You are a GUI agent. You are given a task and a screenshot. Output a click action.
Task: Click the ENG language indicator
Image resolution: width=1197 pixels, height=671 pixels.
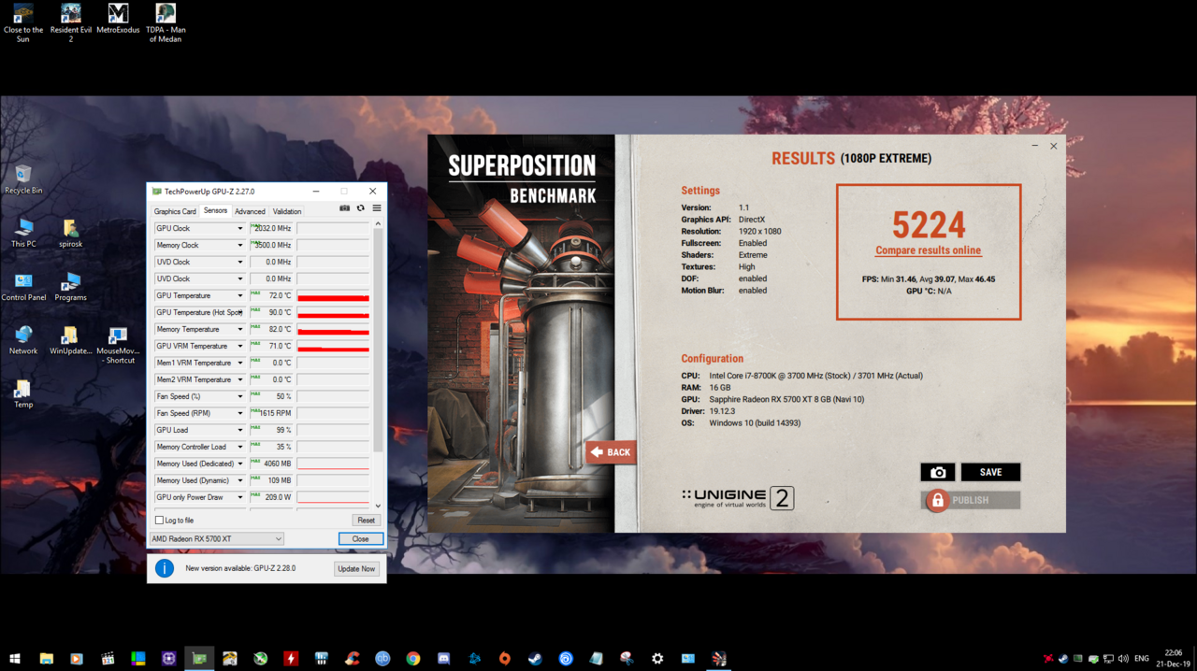click(x=1142, y=659)
